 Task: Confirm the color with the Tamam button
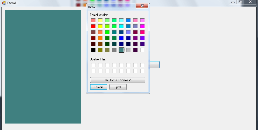tap(99, 87)
